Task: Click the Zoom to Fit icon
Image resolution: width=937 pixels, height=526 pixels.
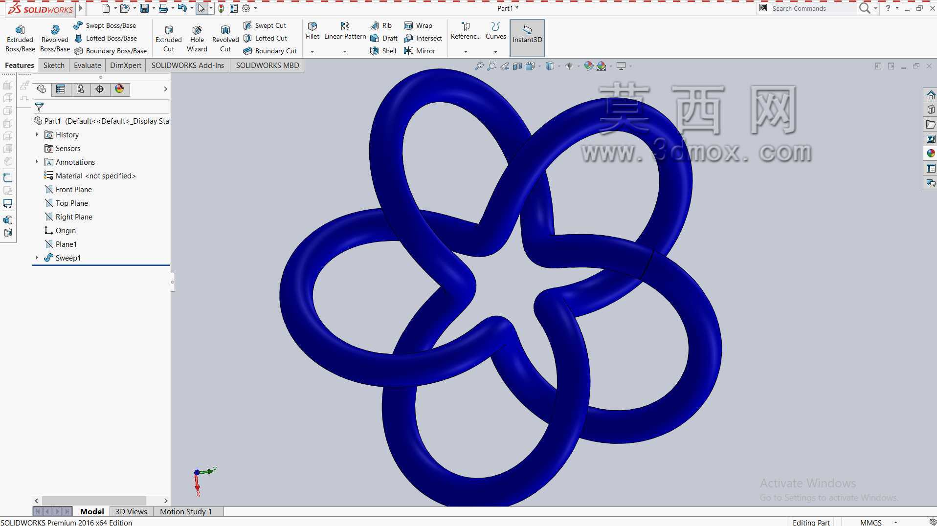Action: [x=479, y=66]
